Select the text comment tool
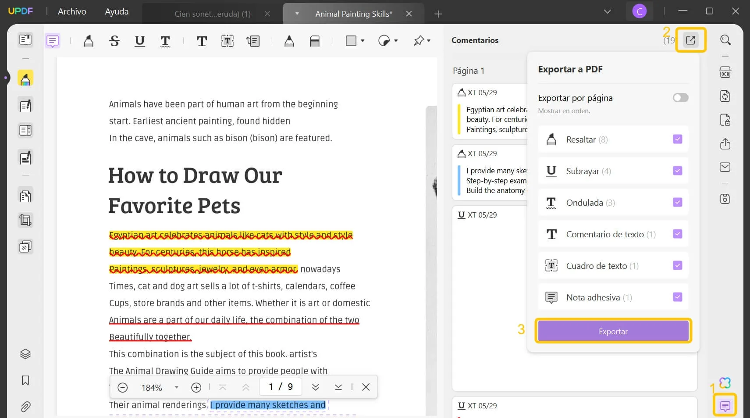750x418 pixels. click(202, 41)
